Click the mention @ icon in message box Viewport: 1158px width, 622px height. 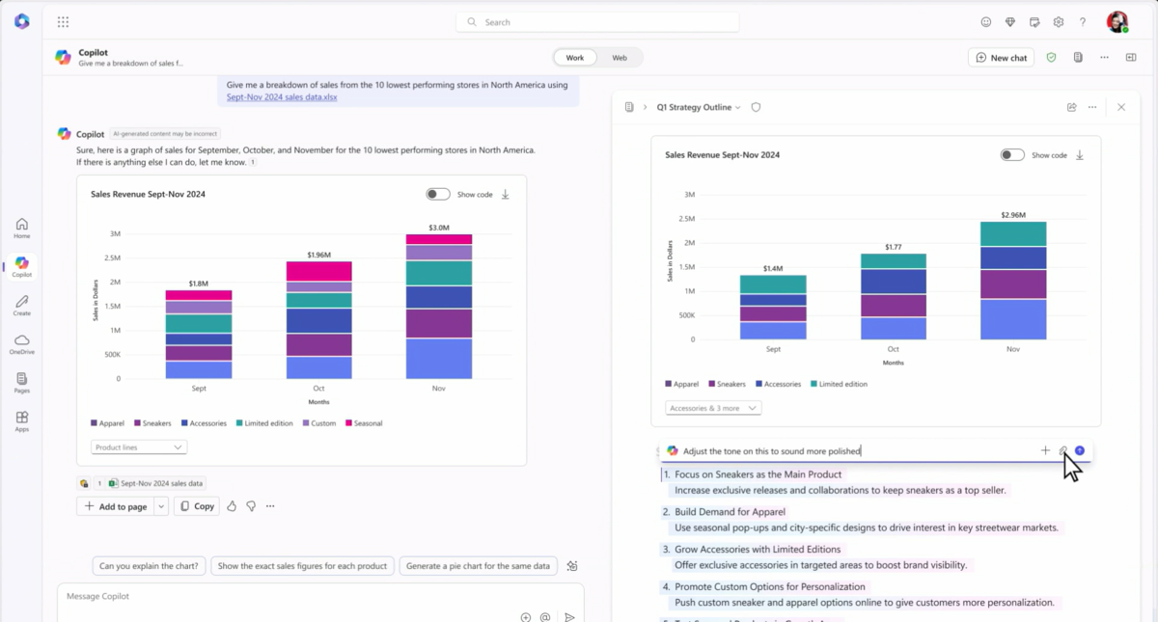click(x=545, y=617)
